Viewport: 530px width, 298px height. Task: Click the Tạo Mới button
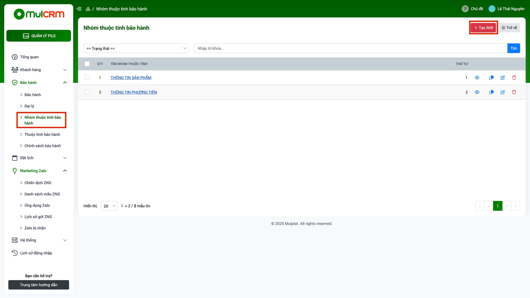(x=483, y=28)
